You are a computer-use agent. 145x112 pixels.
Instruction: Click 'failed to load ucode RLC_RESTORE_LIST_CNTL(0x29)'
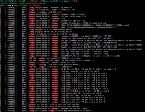point(87,38)
